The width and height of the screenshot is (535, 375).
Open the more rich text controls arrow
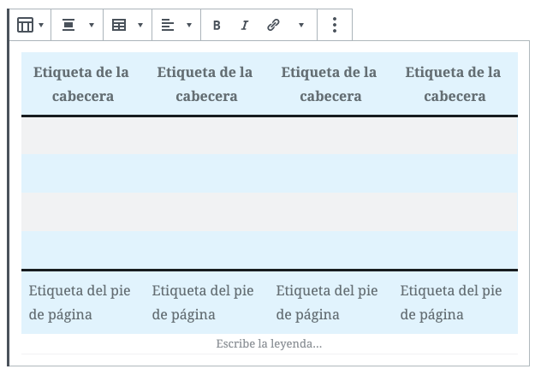[x=300, y=26]
